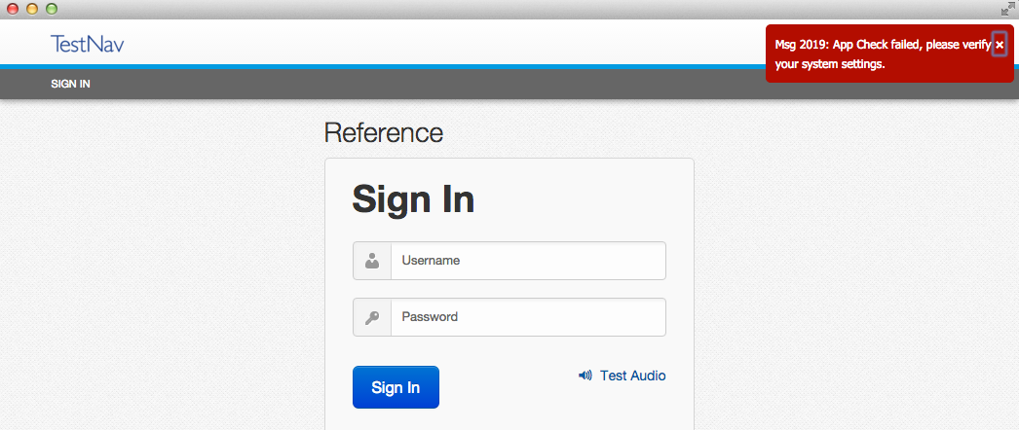The width and height of the screenshot is (1019, 430).
Task: Open the Test Audio link
Action: (632, 376)
